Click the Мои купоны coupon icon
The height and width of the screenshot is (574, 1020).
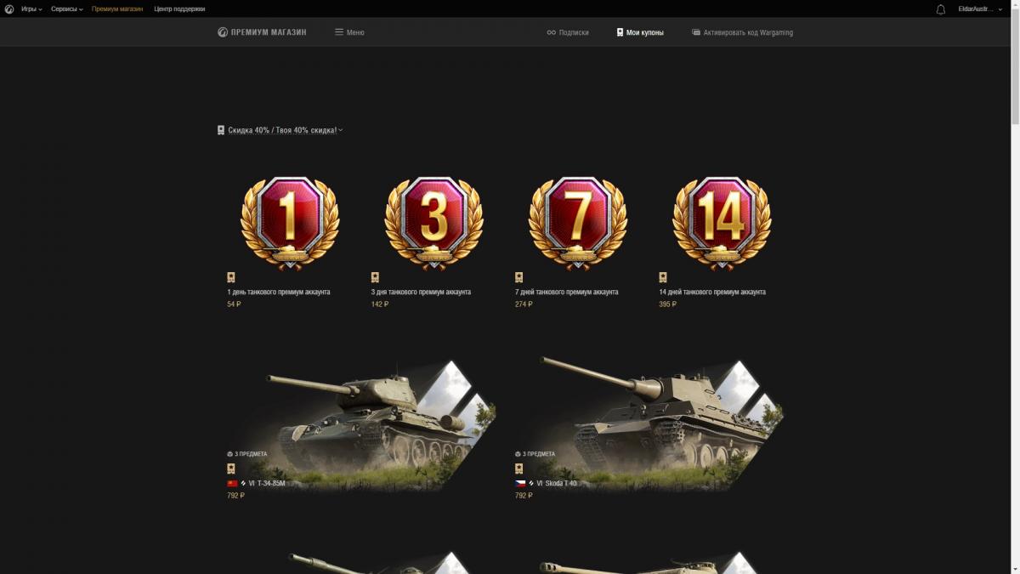pos(620,32)
